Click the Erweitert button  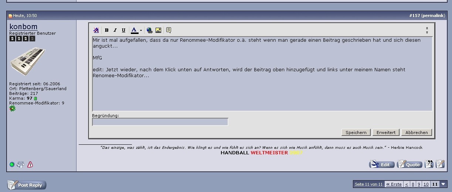(386, 132)
